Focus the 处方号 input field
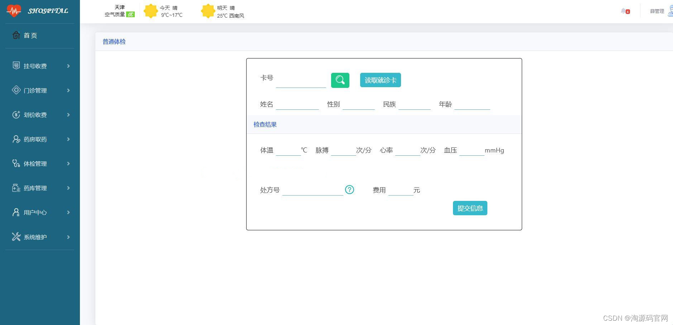This screenshot has width=673, height=325. tap(313, 190)
